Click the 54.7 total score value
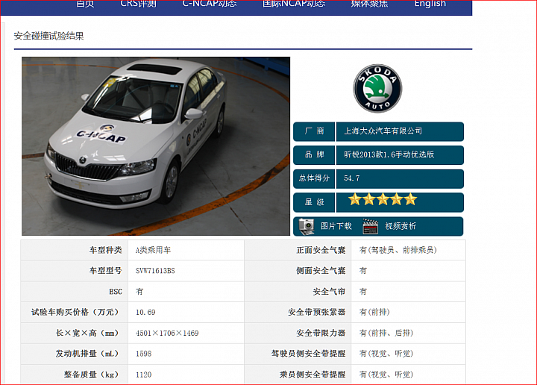 pyautogui.click(x=352, y=178)
